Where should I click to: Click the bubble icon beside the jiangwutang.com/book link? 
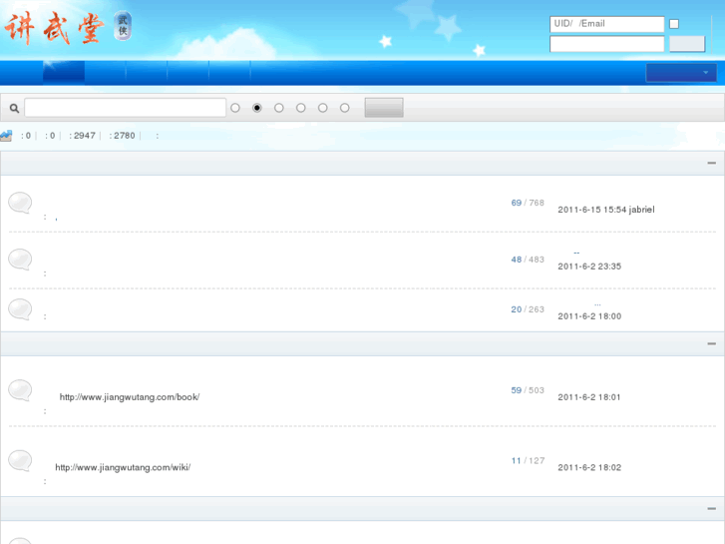[x=20, y=390]
